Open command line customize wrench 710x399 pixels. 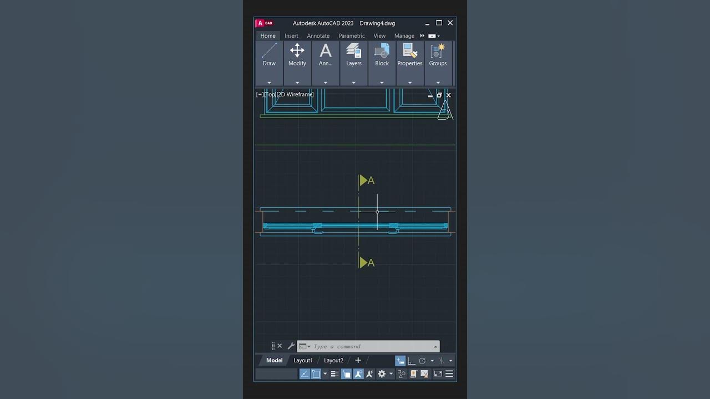tap(291, 346)
